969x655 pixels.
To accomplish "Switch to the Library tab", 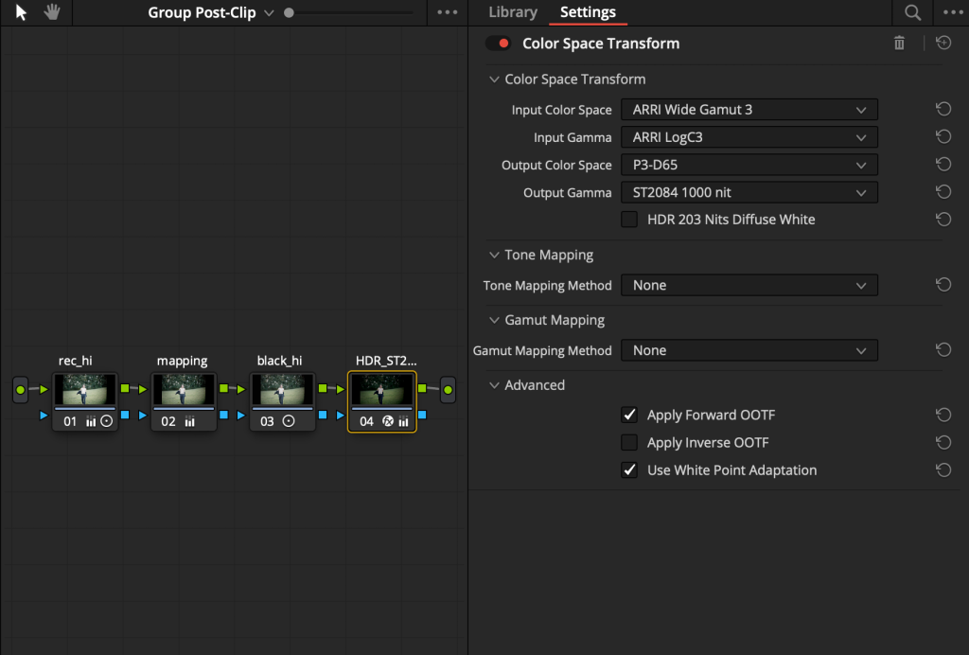I will pos(513,12).
